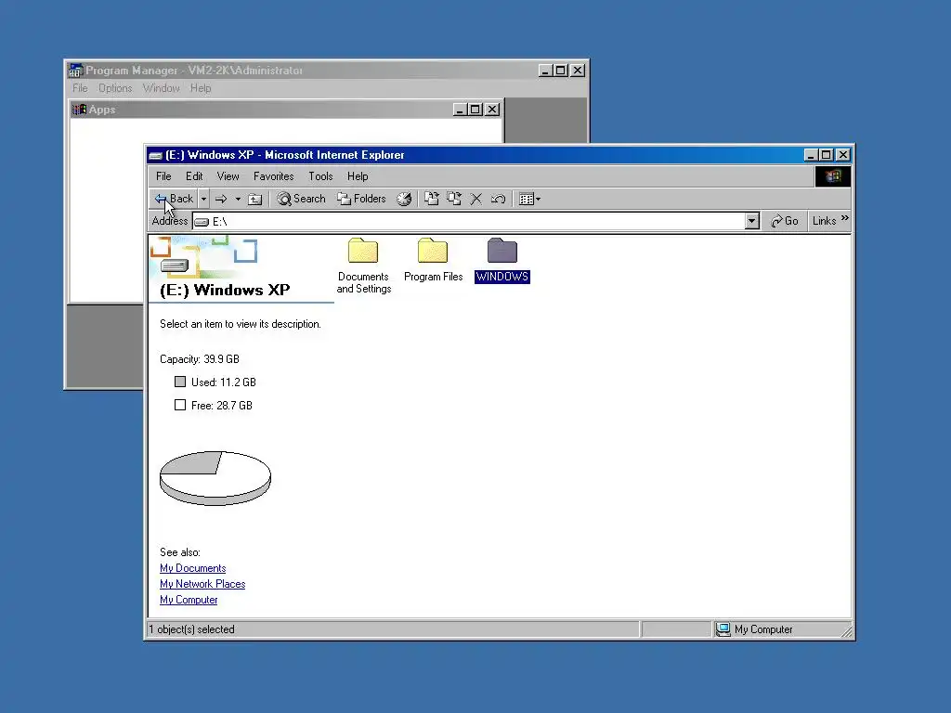951x713 pixels.
Task: Click the '1 object(s) selected' status text
Action: (x=191, y=629)
